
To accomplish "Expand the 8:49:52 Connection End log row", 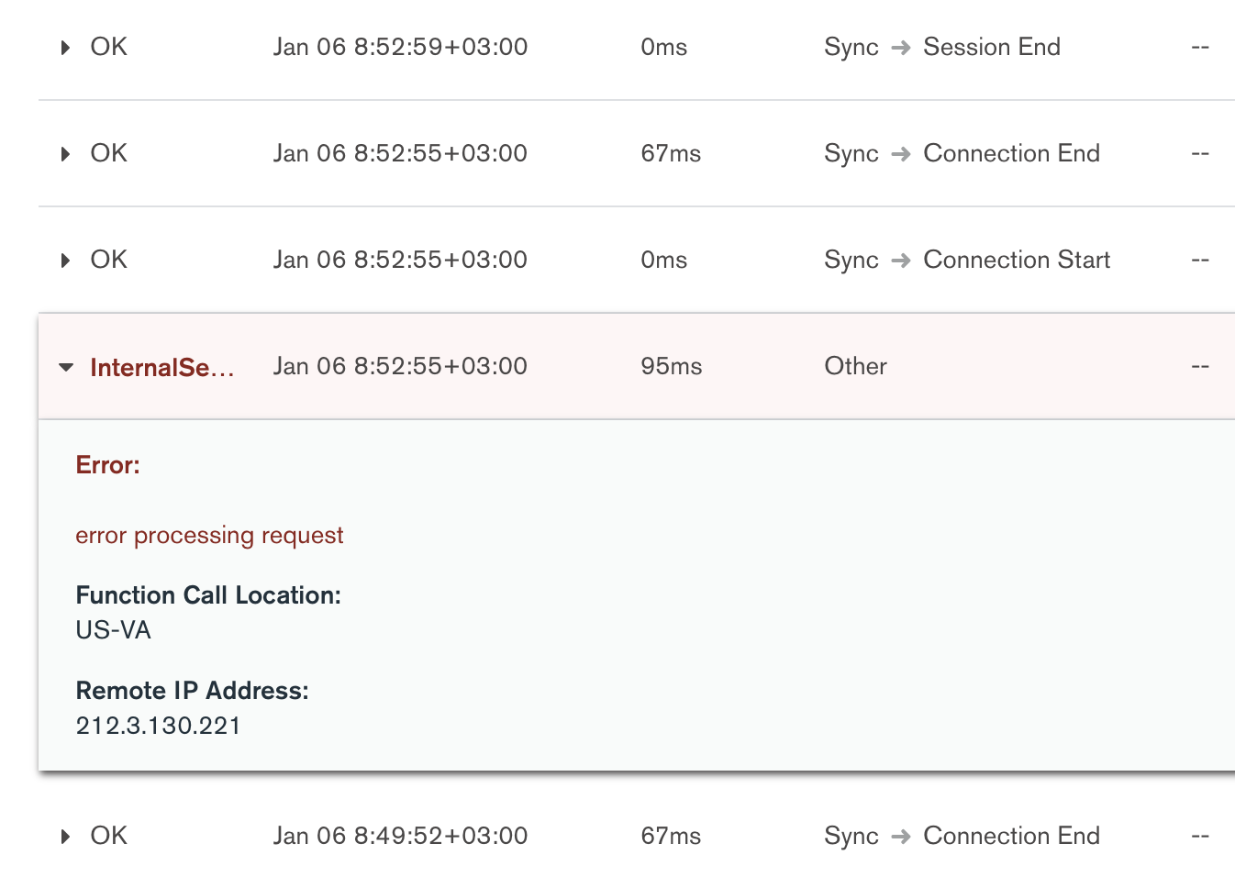I will pos(65,837).
